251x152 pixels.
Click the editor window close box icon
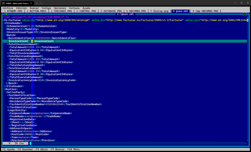point(6,14)
